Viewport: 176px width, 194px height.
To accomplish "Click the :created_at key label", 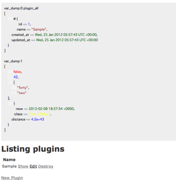I will click(x=20, y=35).
